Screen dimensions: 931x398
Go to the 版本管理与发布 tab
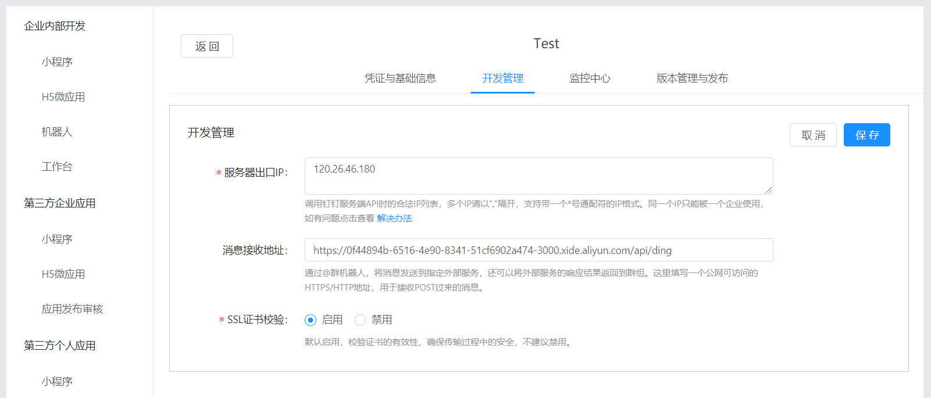(692, 78)
